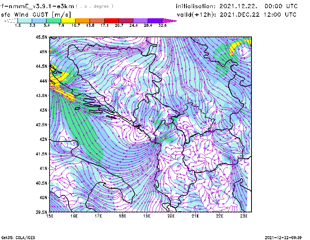Click the grey '( . x . degree )' text
Viewport: 310px width, 240px height.
pos(95,6)
